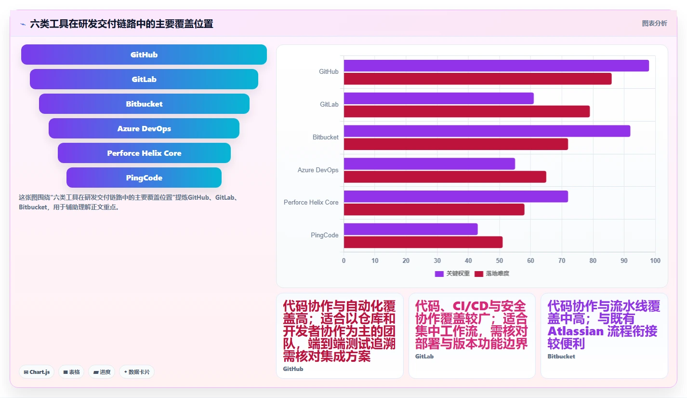Select the PingCode funnel bar
The image size is (687, 398).
click(x=144, y=178)
